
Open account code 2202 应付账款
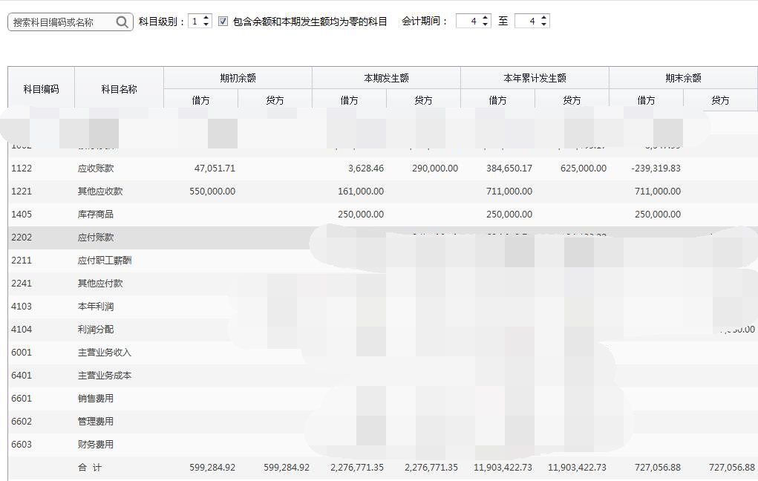coord(22,238)
